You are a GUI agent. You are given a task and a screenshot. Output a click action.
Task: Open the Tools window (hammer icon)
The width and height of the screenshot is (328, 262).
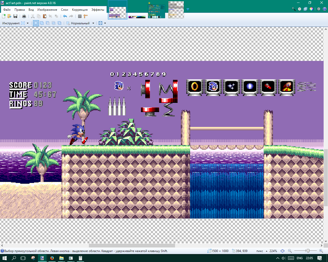point(294,9)
